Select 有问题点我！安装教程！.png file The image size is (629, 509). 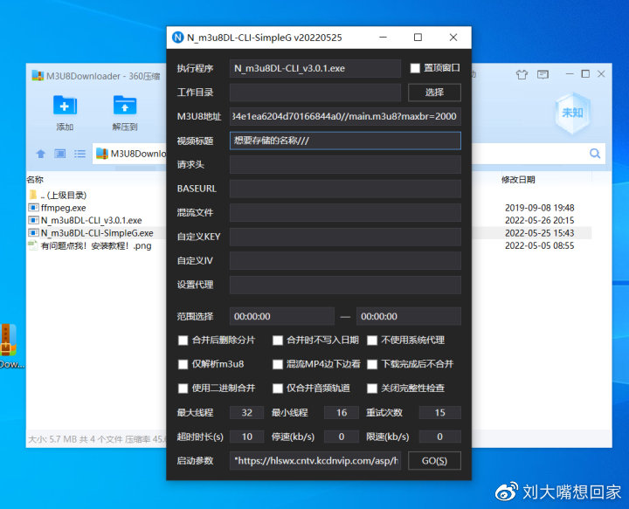(96, 245)
